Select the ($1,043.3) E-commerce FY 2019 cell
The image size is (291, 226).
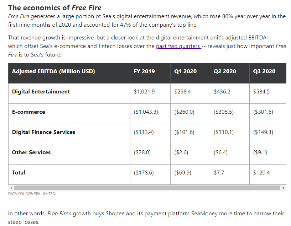click(146, 112)
